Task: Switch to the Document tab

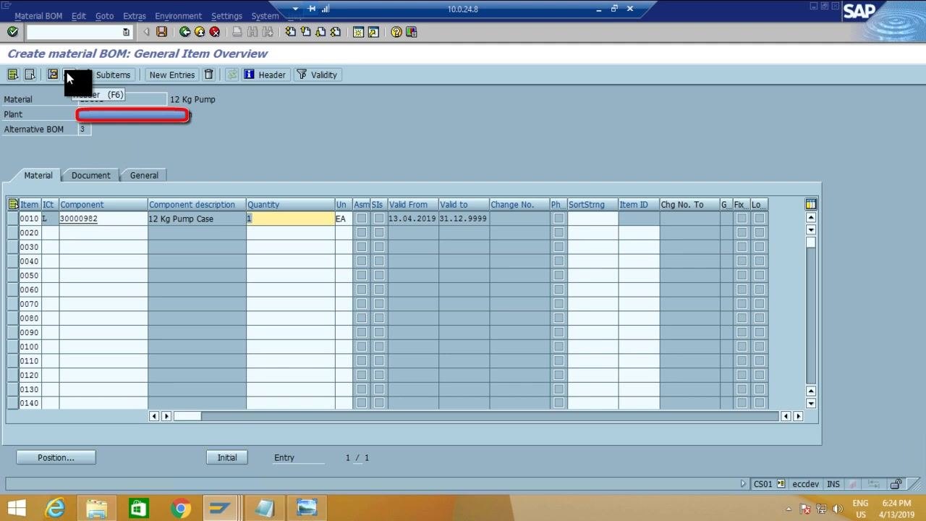Action: (91, 175)
